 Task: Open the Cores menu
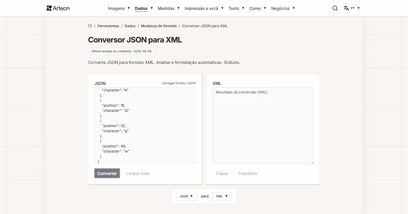(x=258, y=8)
